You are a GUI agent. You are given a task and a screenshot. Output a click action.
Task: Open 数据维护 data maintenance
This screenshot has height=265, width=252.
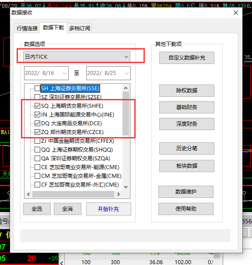coord(186,192)
